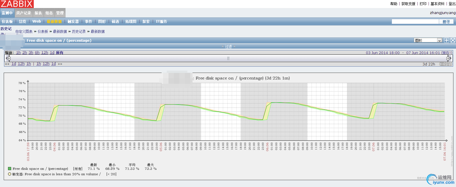Move forward 1h in time navigation
This screenshot has height=187, width=456.
point(39,64)
